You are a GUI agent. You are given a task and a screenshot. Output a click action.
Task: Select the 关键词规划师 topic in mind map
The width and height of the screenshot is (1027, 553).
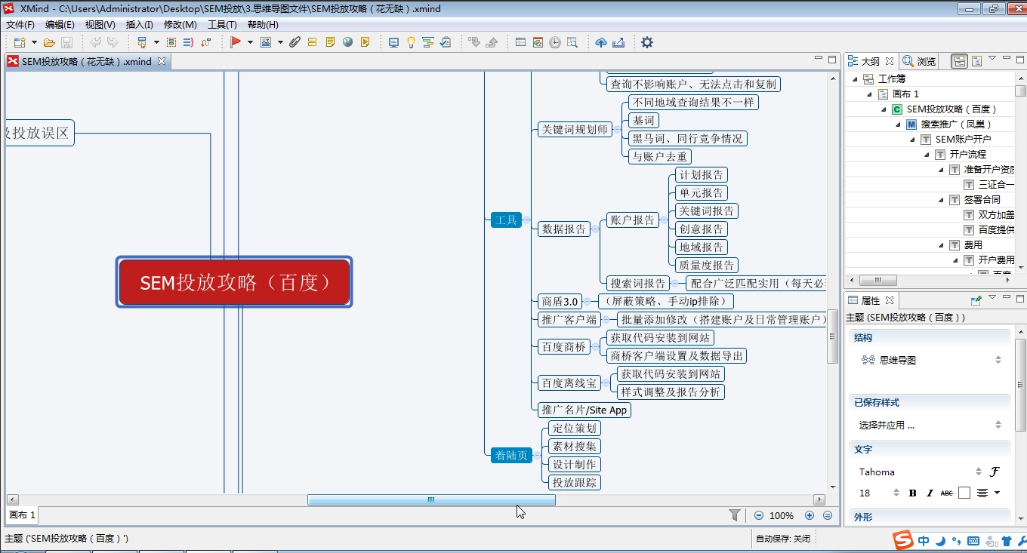pos(575,130)
